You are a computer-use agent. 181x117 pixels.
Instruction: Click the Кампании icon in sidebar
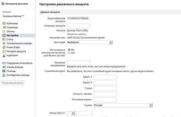point(4,24)
